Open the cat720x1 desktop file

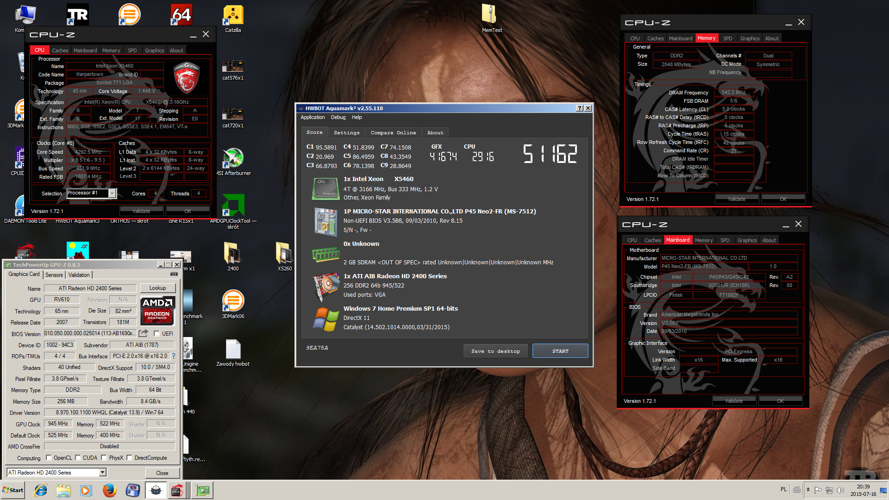[233, 117]
